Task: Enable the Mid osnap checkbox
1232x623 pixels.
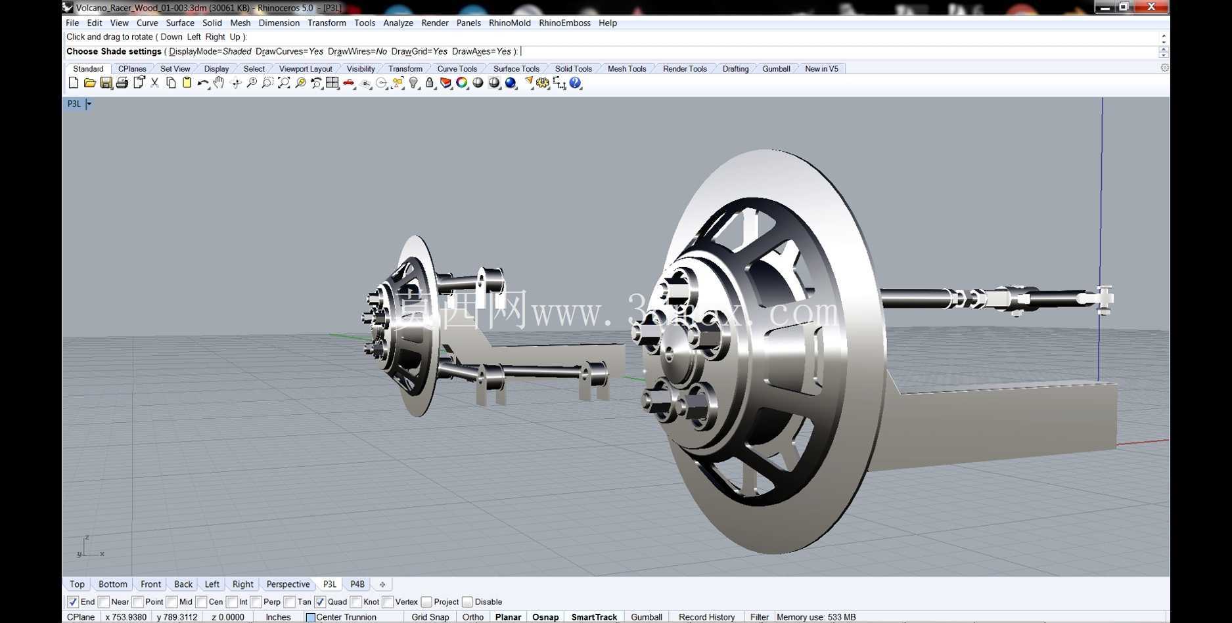Action: [172, 602]
